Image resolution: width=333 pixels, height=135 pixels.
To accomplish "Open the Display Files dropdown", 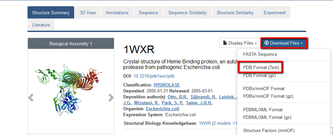I will point(240,43).
